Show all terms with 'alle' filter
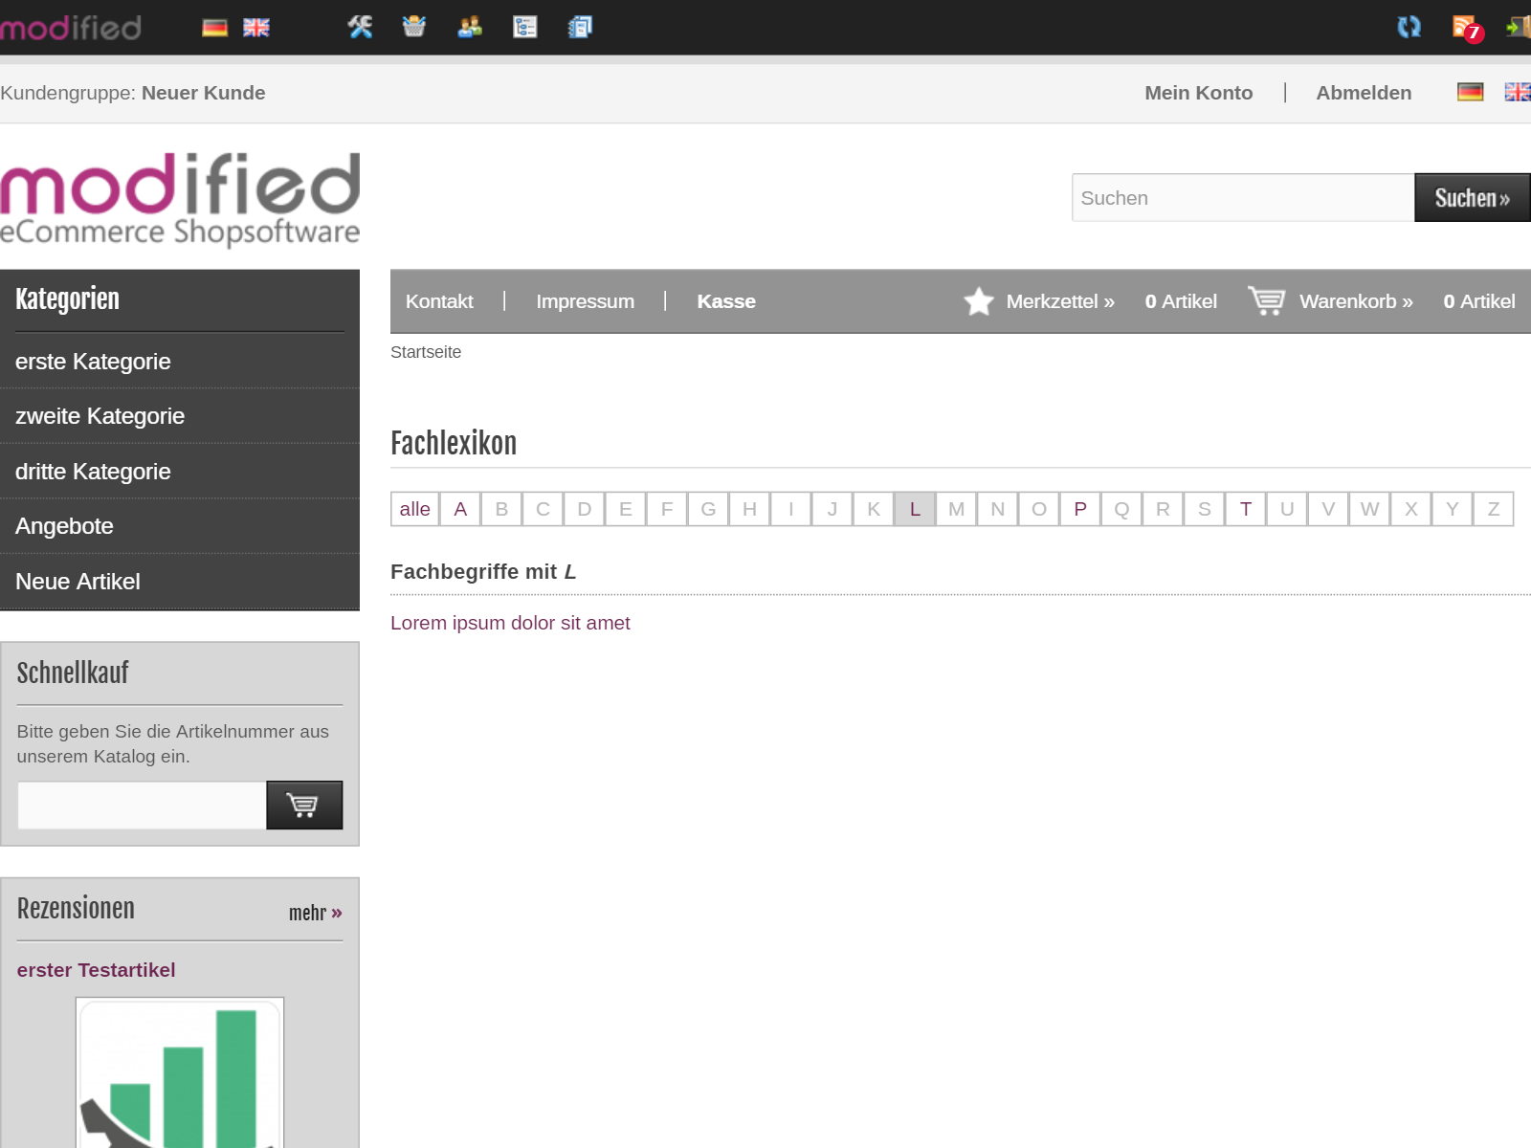The image size is (1531, 1148). point(414,509)
